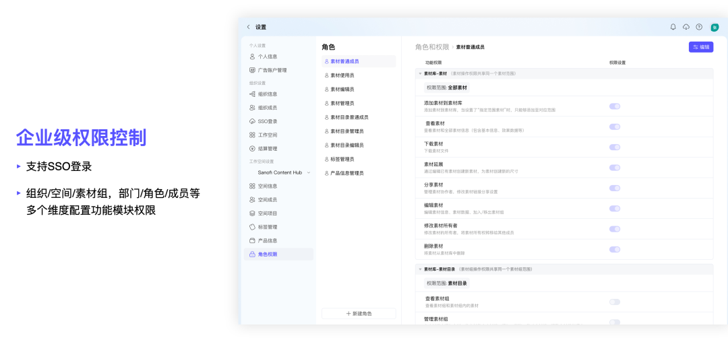Collapse the 素材库–素材 permission section

(x=421, y=73)
